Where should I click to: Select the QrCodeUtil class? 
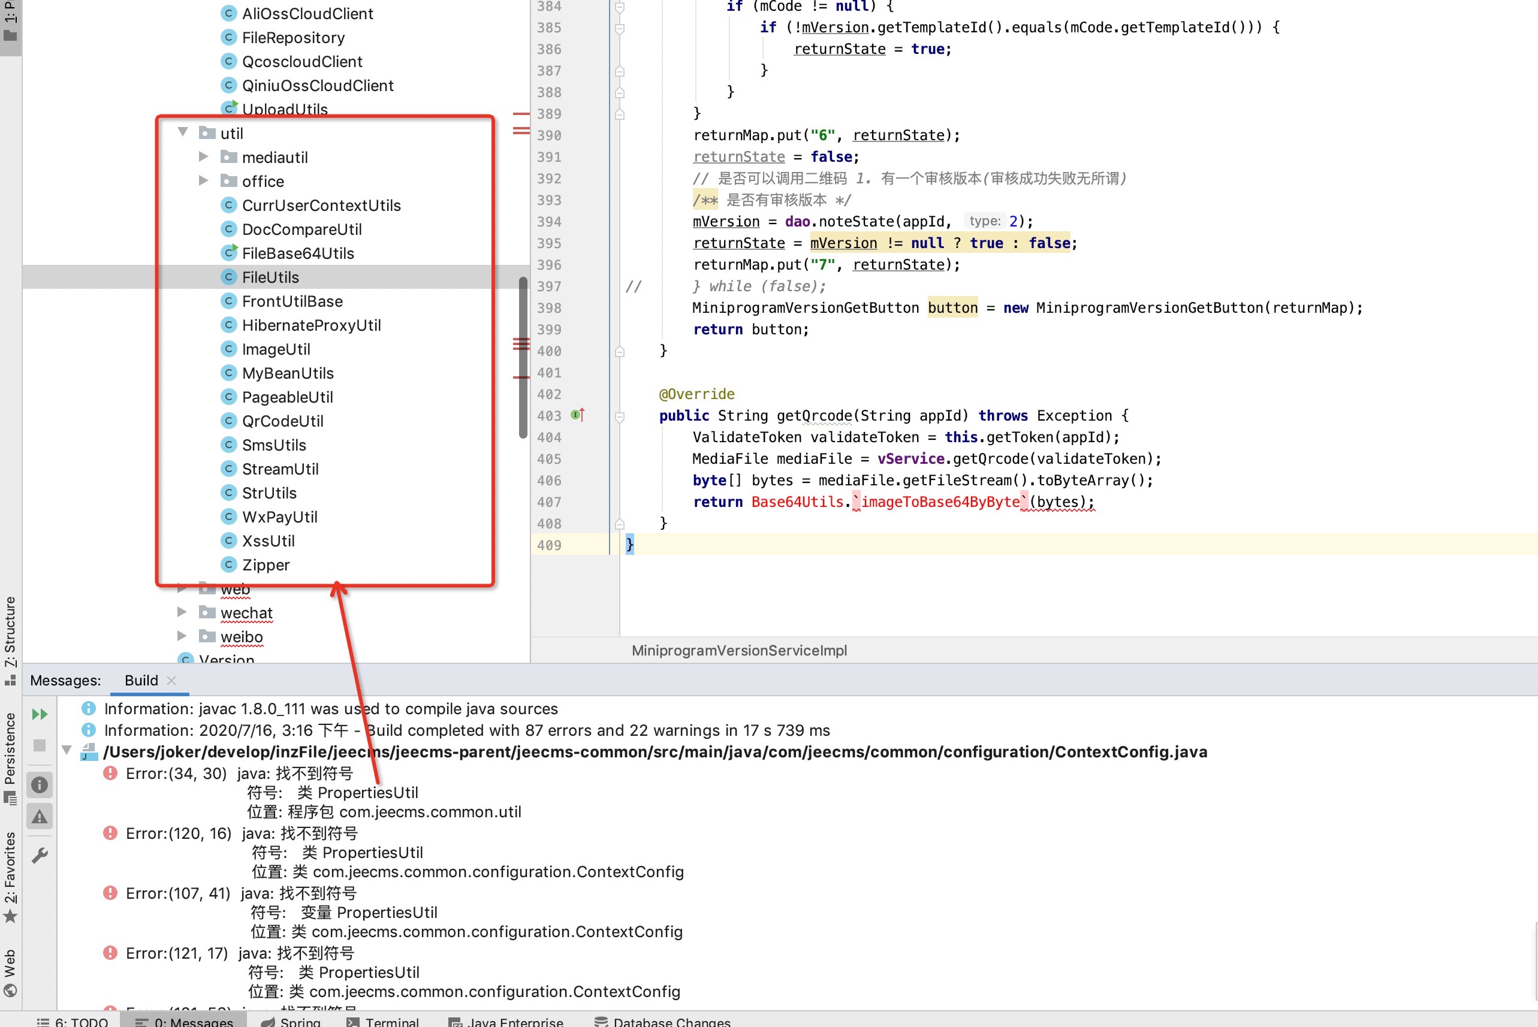pos(282,421)
